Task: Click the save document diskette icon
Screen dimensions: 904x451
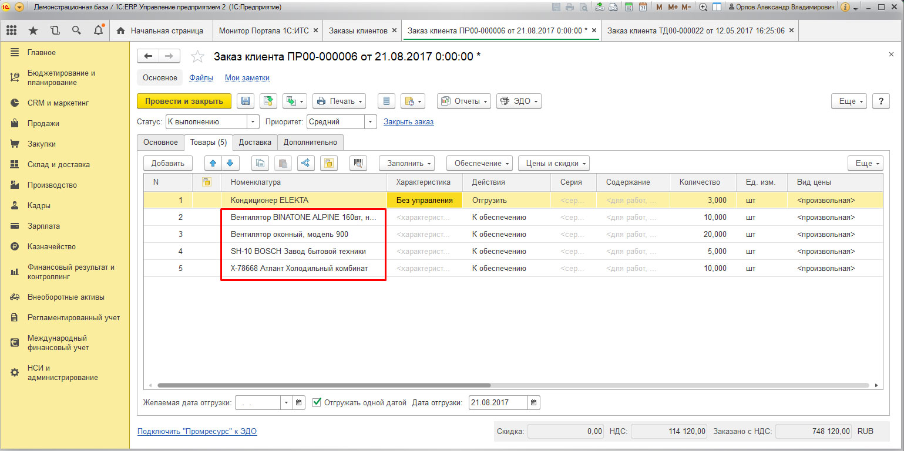Action: [x=244, y=100]
